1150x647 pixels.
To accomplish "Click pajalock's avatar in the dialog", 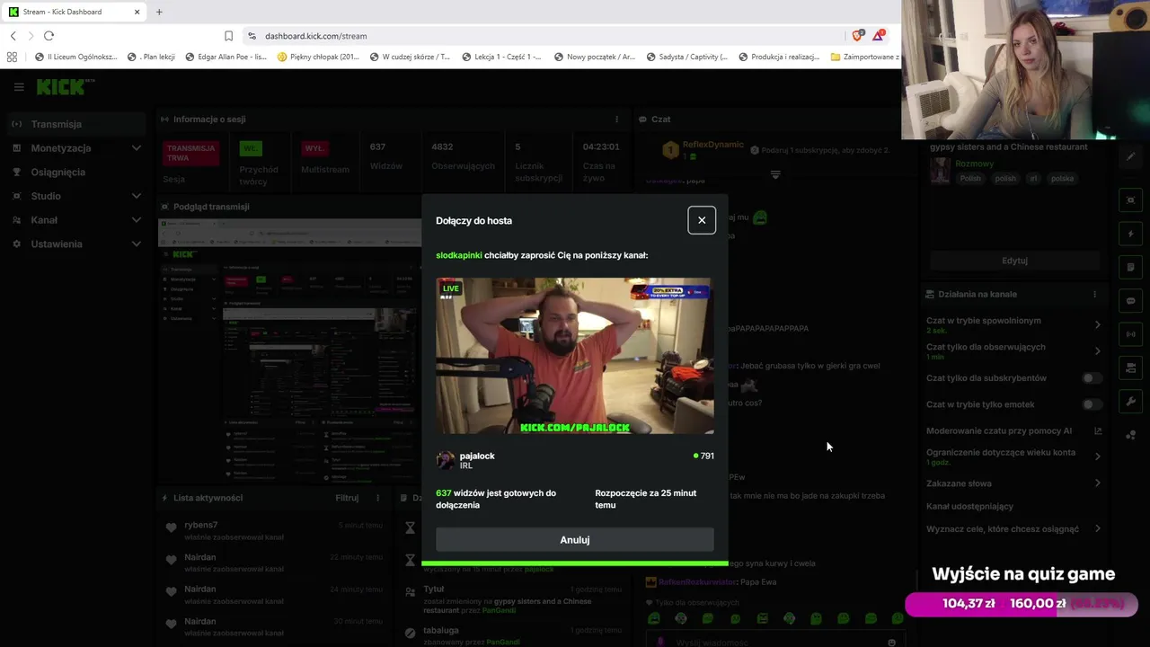I will (446, 460).
